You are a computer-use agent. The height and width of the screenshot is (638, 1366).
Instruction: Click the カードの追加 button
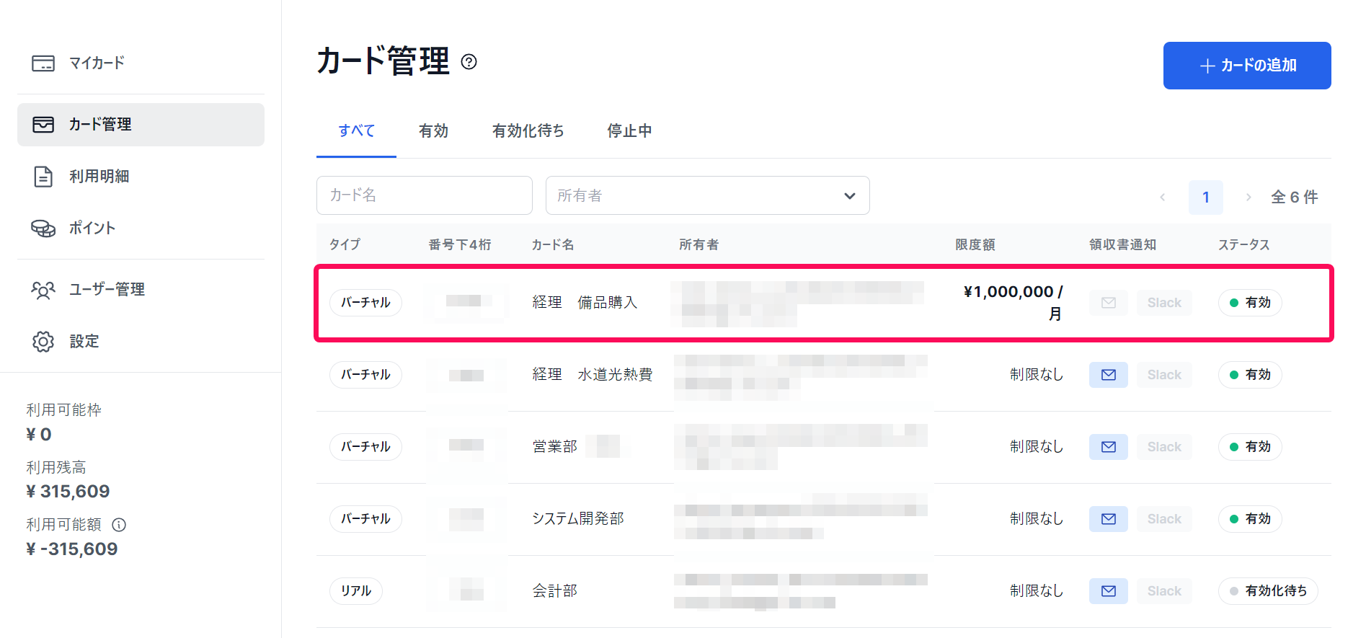pyautogui.click(x=1247, y=66)
